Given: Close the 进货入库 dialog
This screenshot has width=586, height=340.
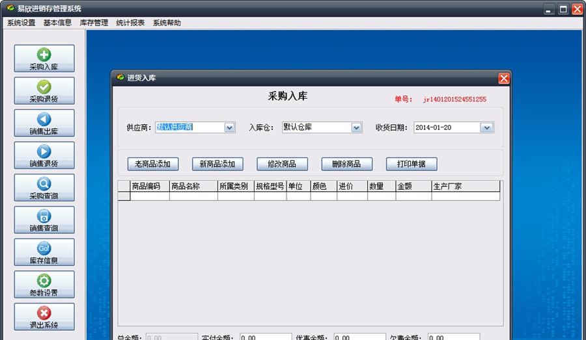Looking at the screenshot, I should point(504,79).
